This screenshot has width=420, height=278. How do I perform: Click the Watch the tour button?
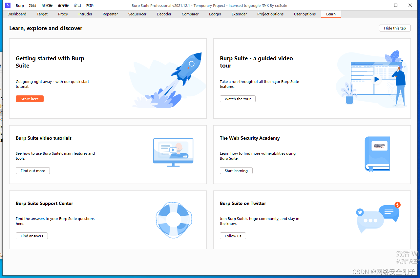238,99
